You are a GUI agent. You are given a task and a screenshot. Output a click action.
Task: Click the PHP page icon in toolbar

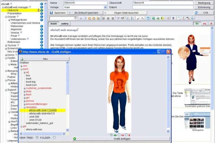[192, 18]
